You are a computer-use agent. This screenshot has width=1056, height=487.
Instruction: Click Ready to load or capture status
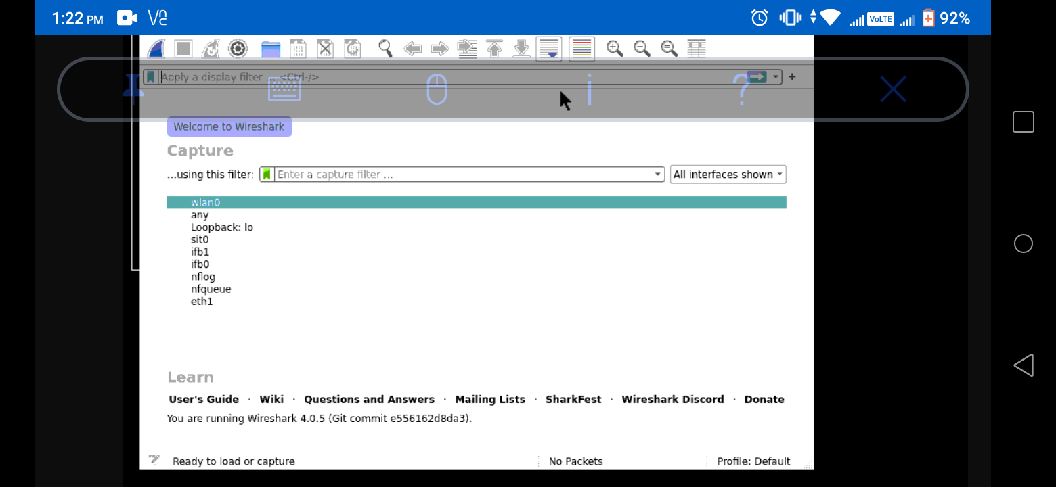pos(234,461)
